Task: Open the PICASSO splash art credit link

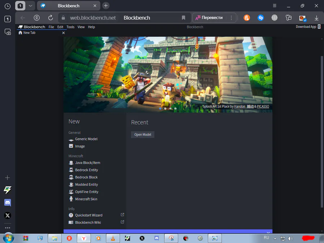Action: 263,107
